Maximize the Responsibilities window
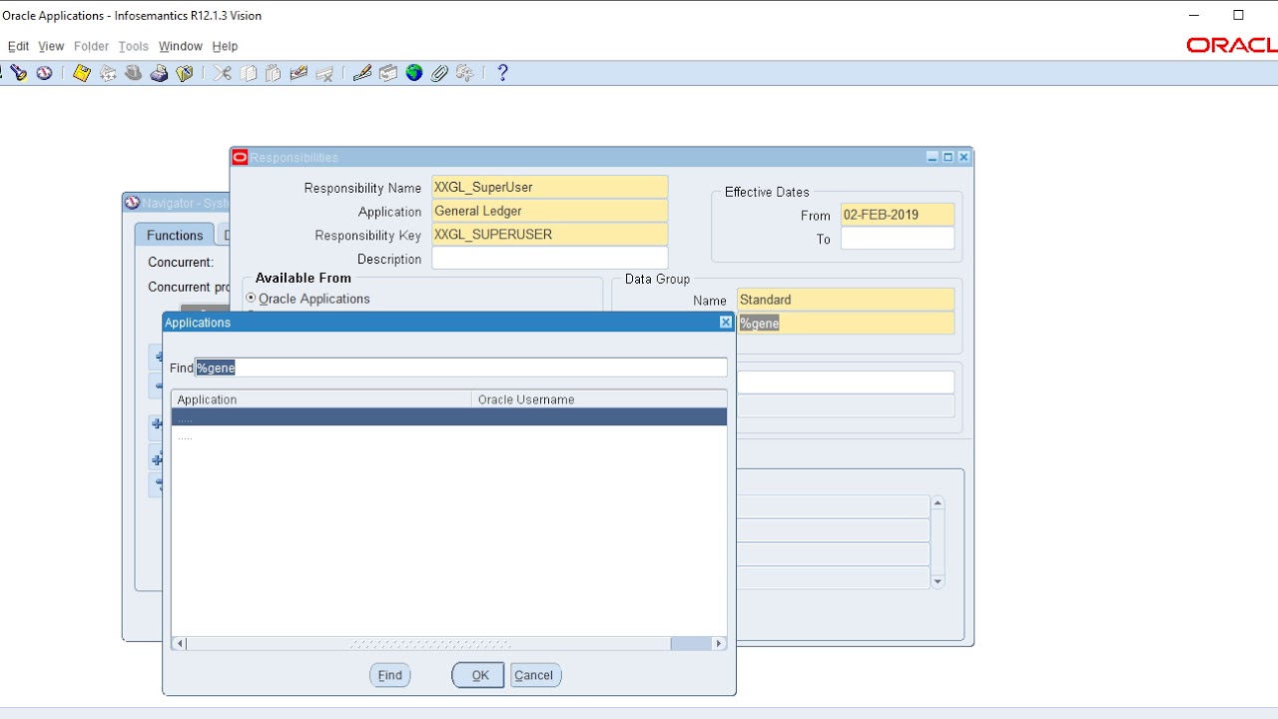This screenshot has height=719, width=1278. click(949, 157)
